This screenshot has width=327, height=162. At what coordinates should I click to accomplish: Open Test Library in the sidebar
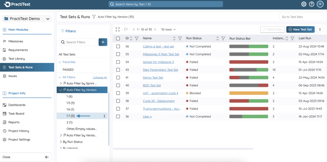click(17, 59)
